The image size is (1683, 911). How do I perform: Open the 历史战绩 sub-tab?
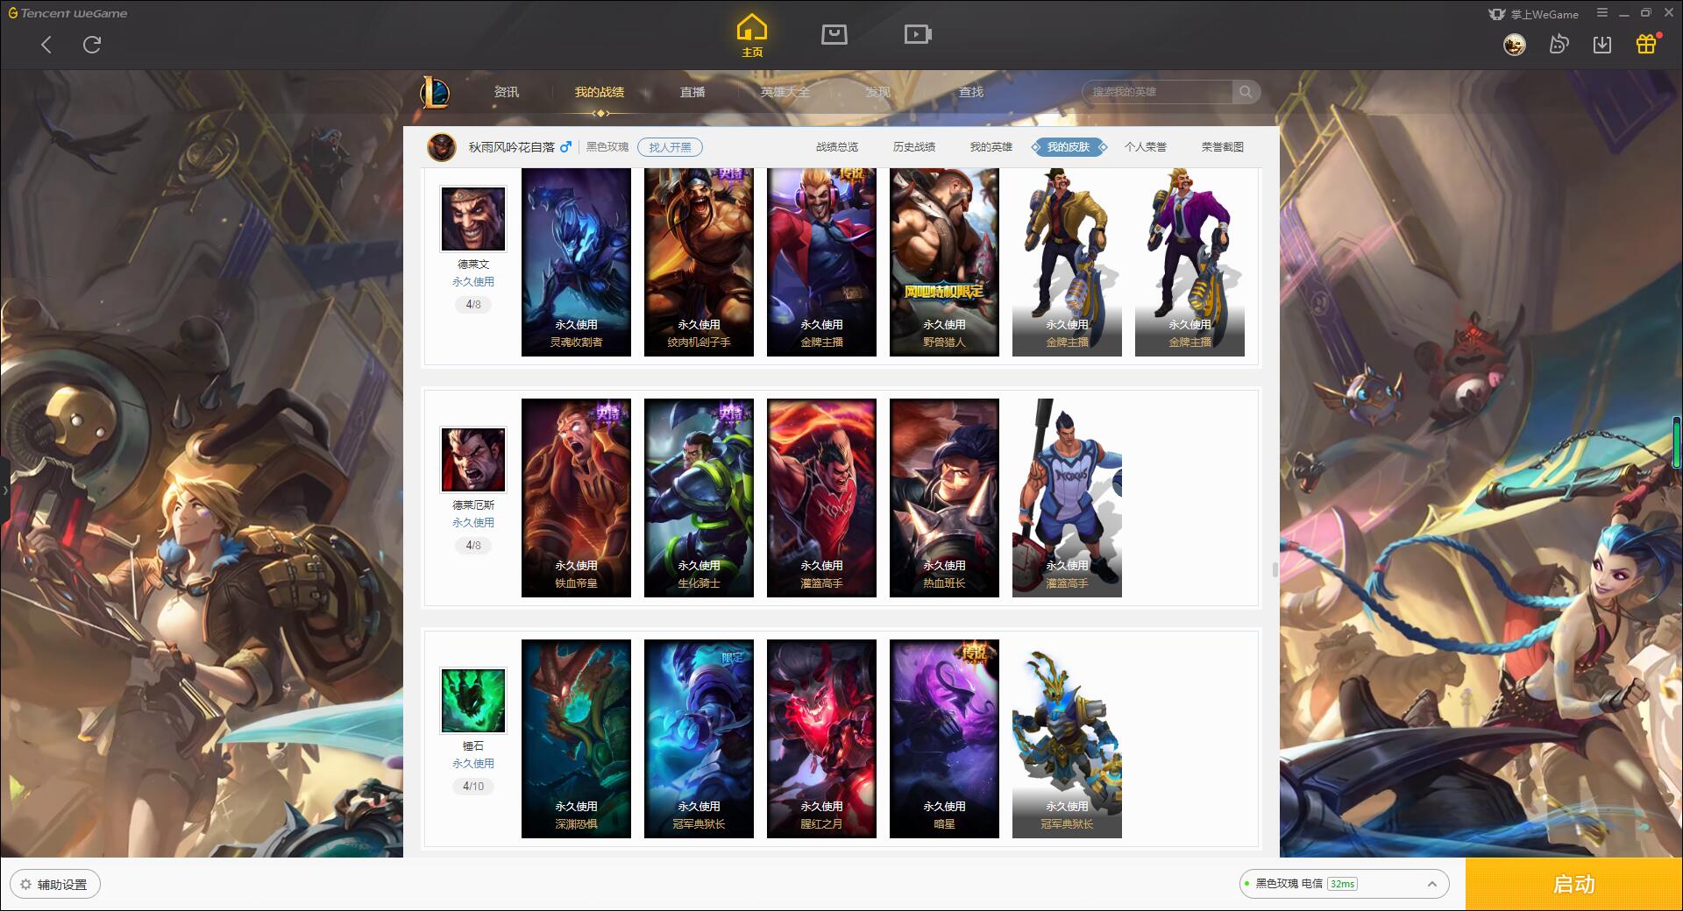click(x=914, y=147)
